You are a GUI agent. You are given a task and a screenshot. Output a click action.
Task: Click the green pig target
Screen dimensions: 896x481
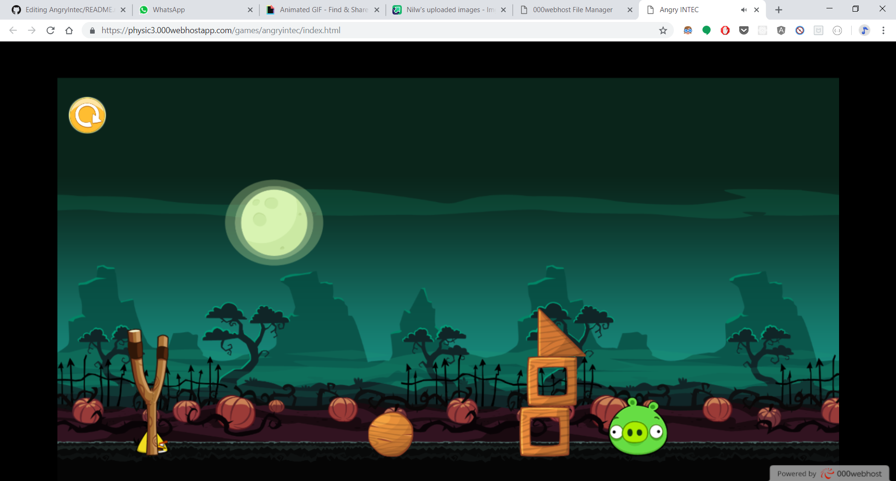tap(638, 427)
